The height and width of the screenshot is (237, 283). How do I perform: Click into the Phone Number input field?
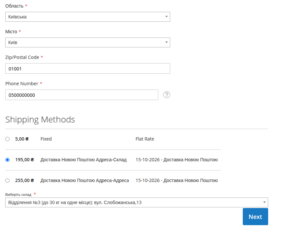(x=82, y=95)
